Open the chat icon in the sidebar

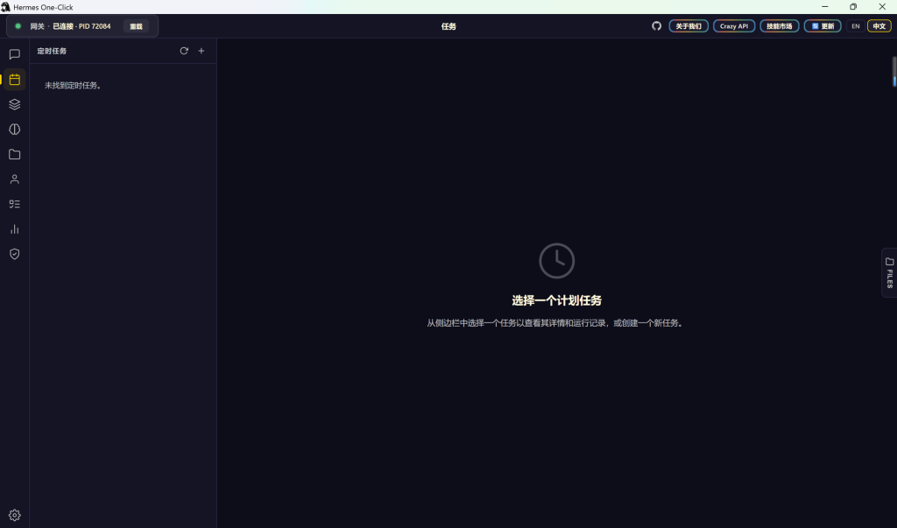point(14,54)
